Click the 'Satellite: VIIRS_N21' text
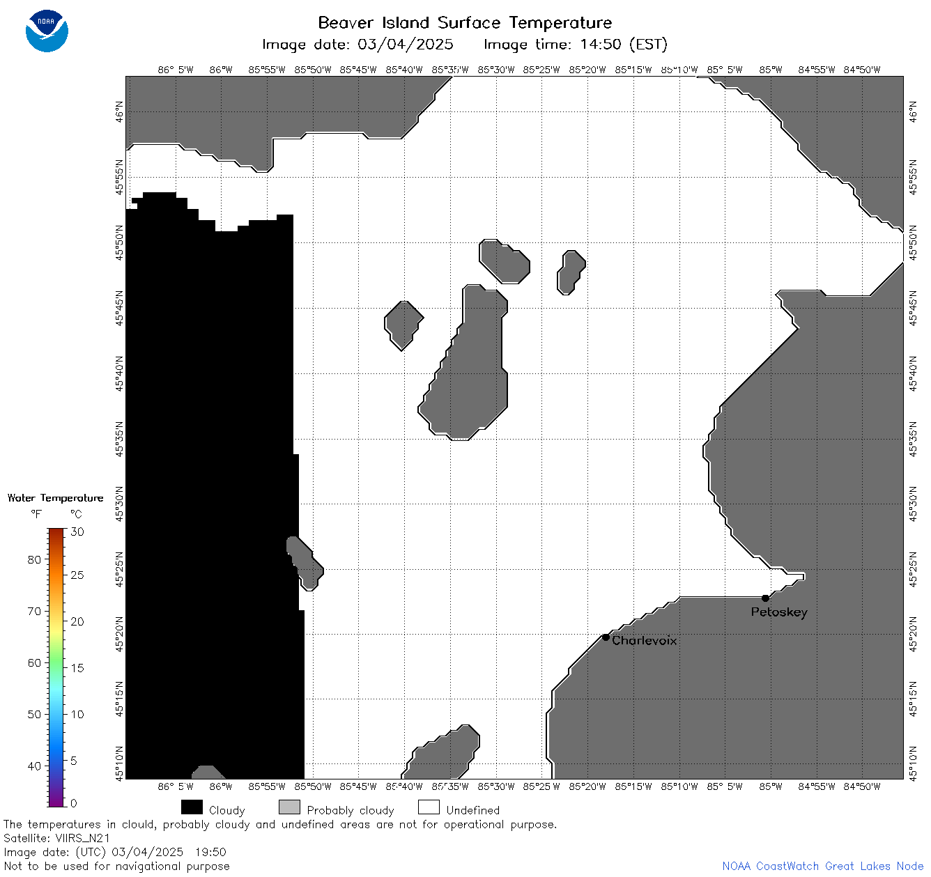Image resolution: width=931 pixels, height=877 pixels. click(x=57, y=838)
